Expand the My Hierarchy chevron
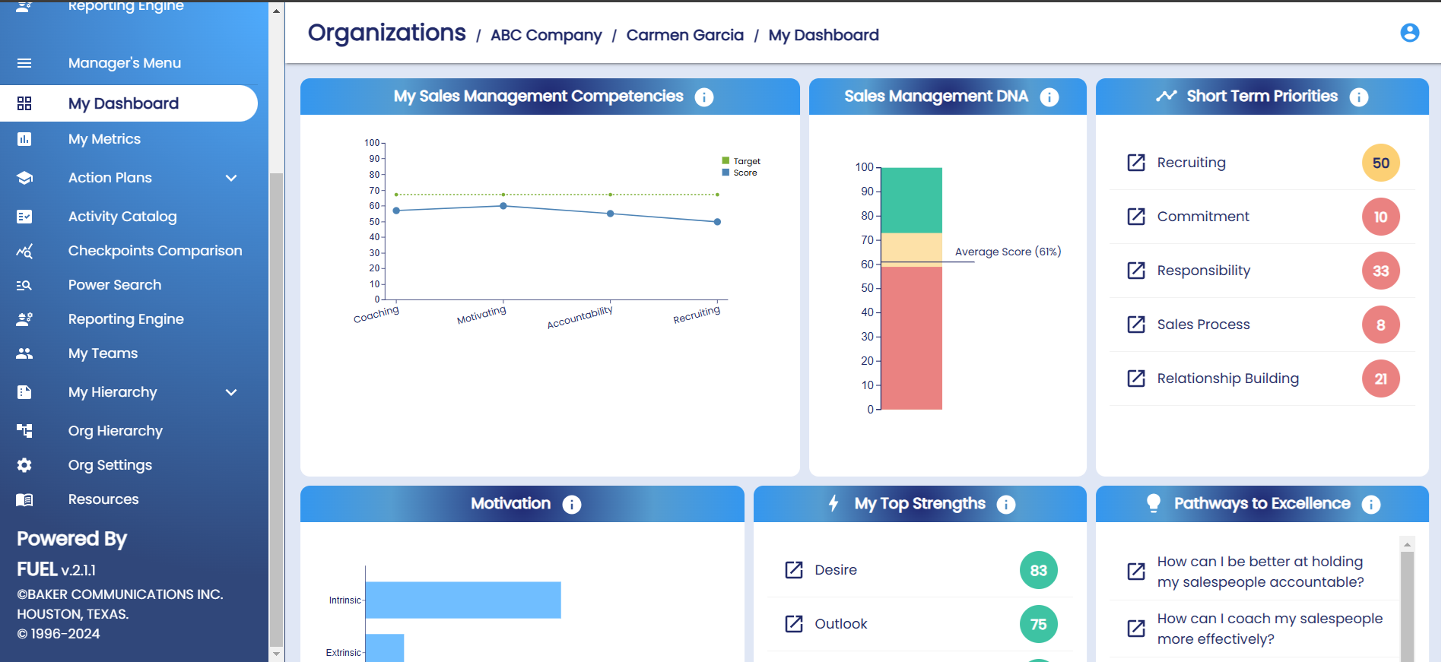The width and height of the screenshot is (1451, 662). [x=231, y=392]
